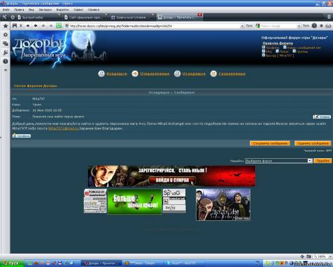Open the Выберите форум jump dropdown
Screen dimensions: 333x267
click(279, 161)
